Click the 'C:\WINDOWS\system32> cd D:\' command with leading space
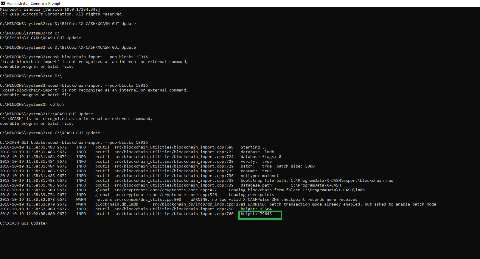Viewport: 480px width, 259px height. 32,105
